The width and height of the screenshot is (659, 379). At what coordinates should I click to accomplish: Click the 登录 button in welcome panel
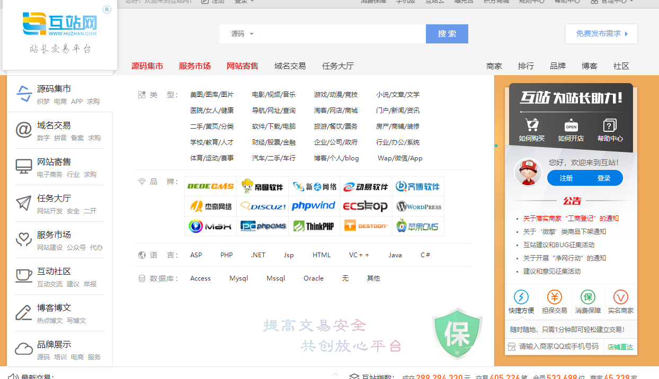tap(604, 178)
